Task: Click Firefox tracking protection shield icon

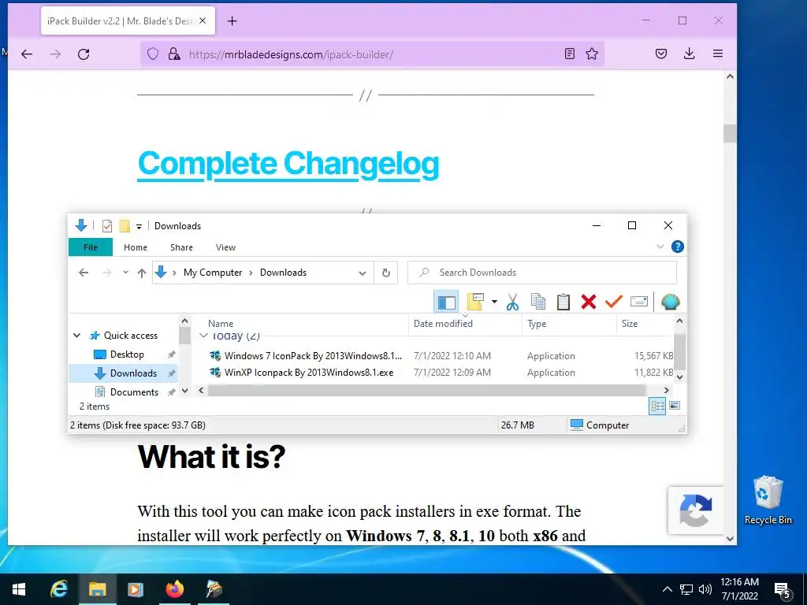Action: tap(152, 54)
